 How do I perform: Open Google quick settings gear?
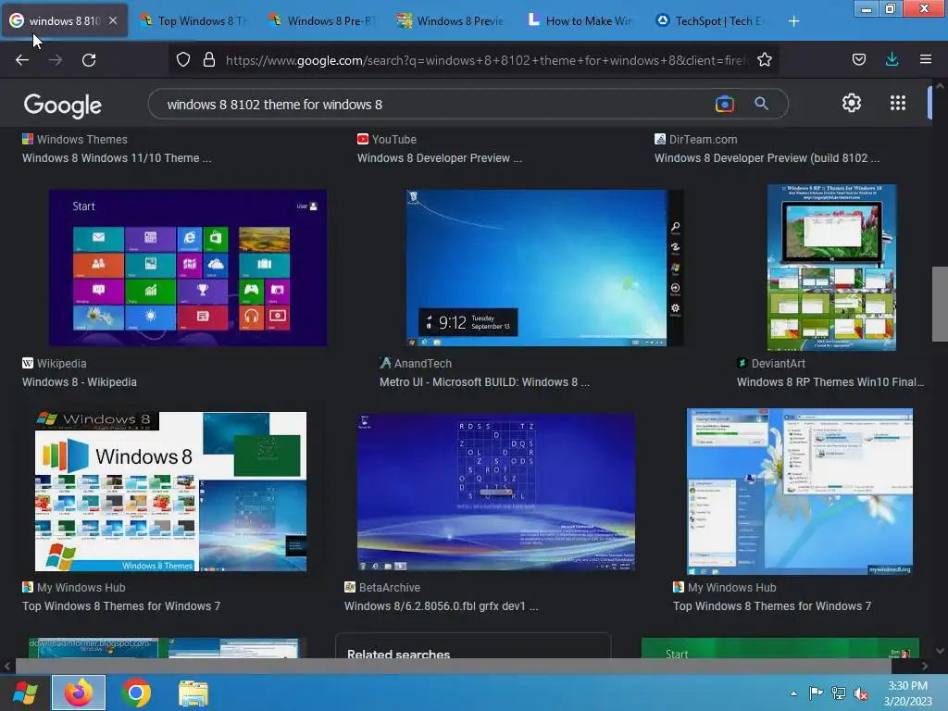point(852,103)
